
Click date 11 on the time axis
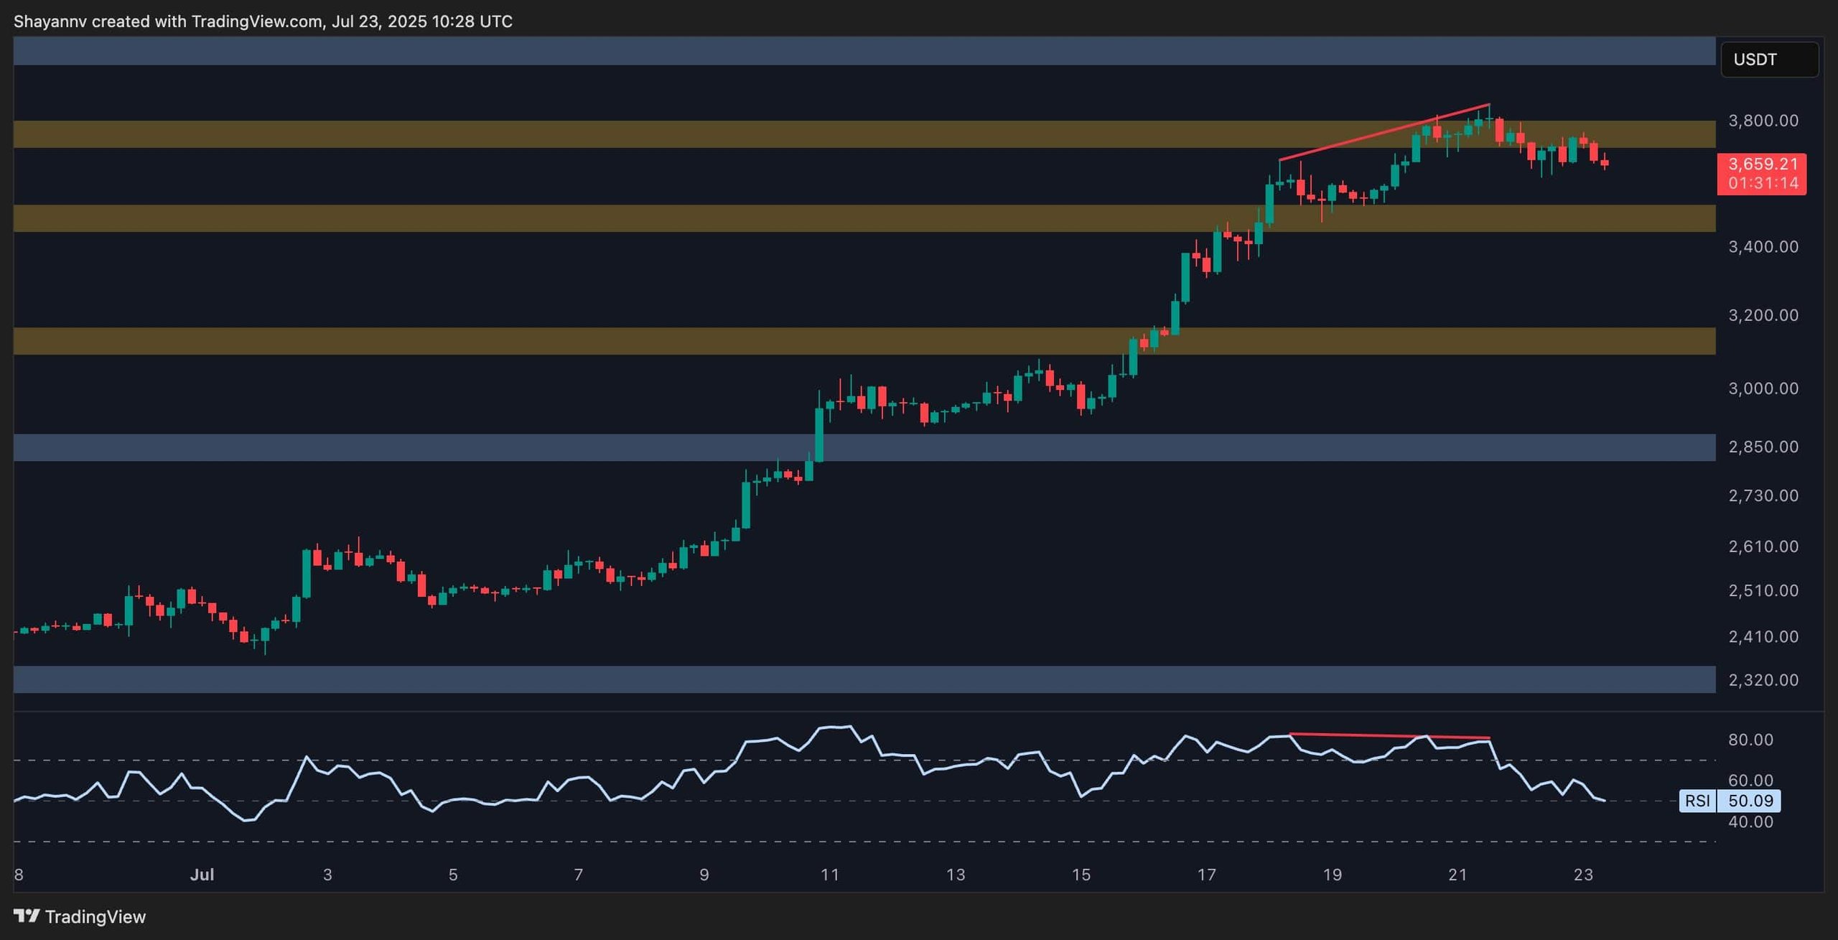coord(829,875)
